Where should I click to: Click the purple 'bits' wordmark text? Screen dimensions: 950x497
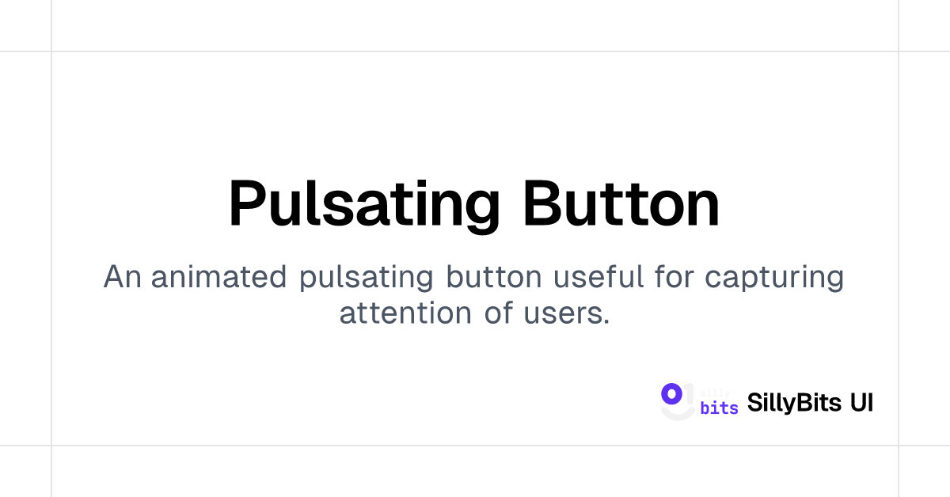(720, 408)
